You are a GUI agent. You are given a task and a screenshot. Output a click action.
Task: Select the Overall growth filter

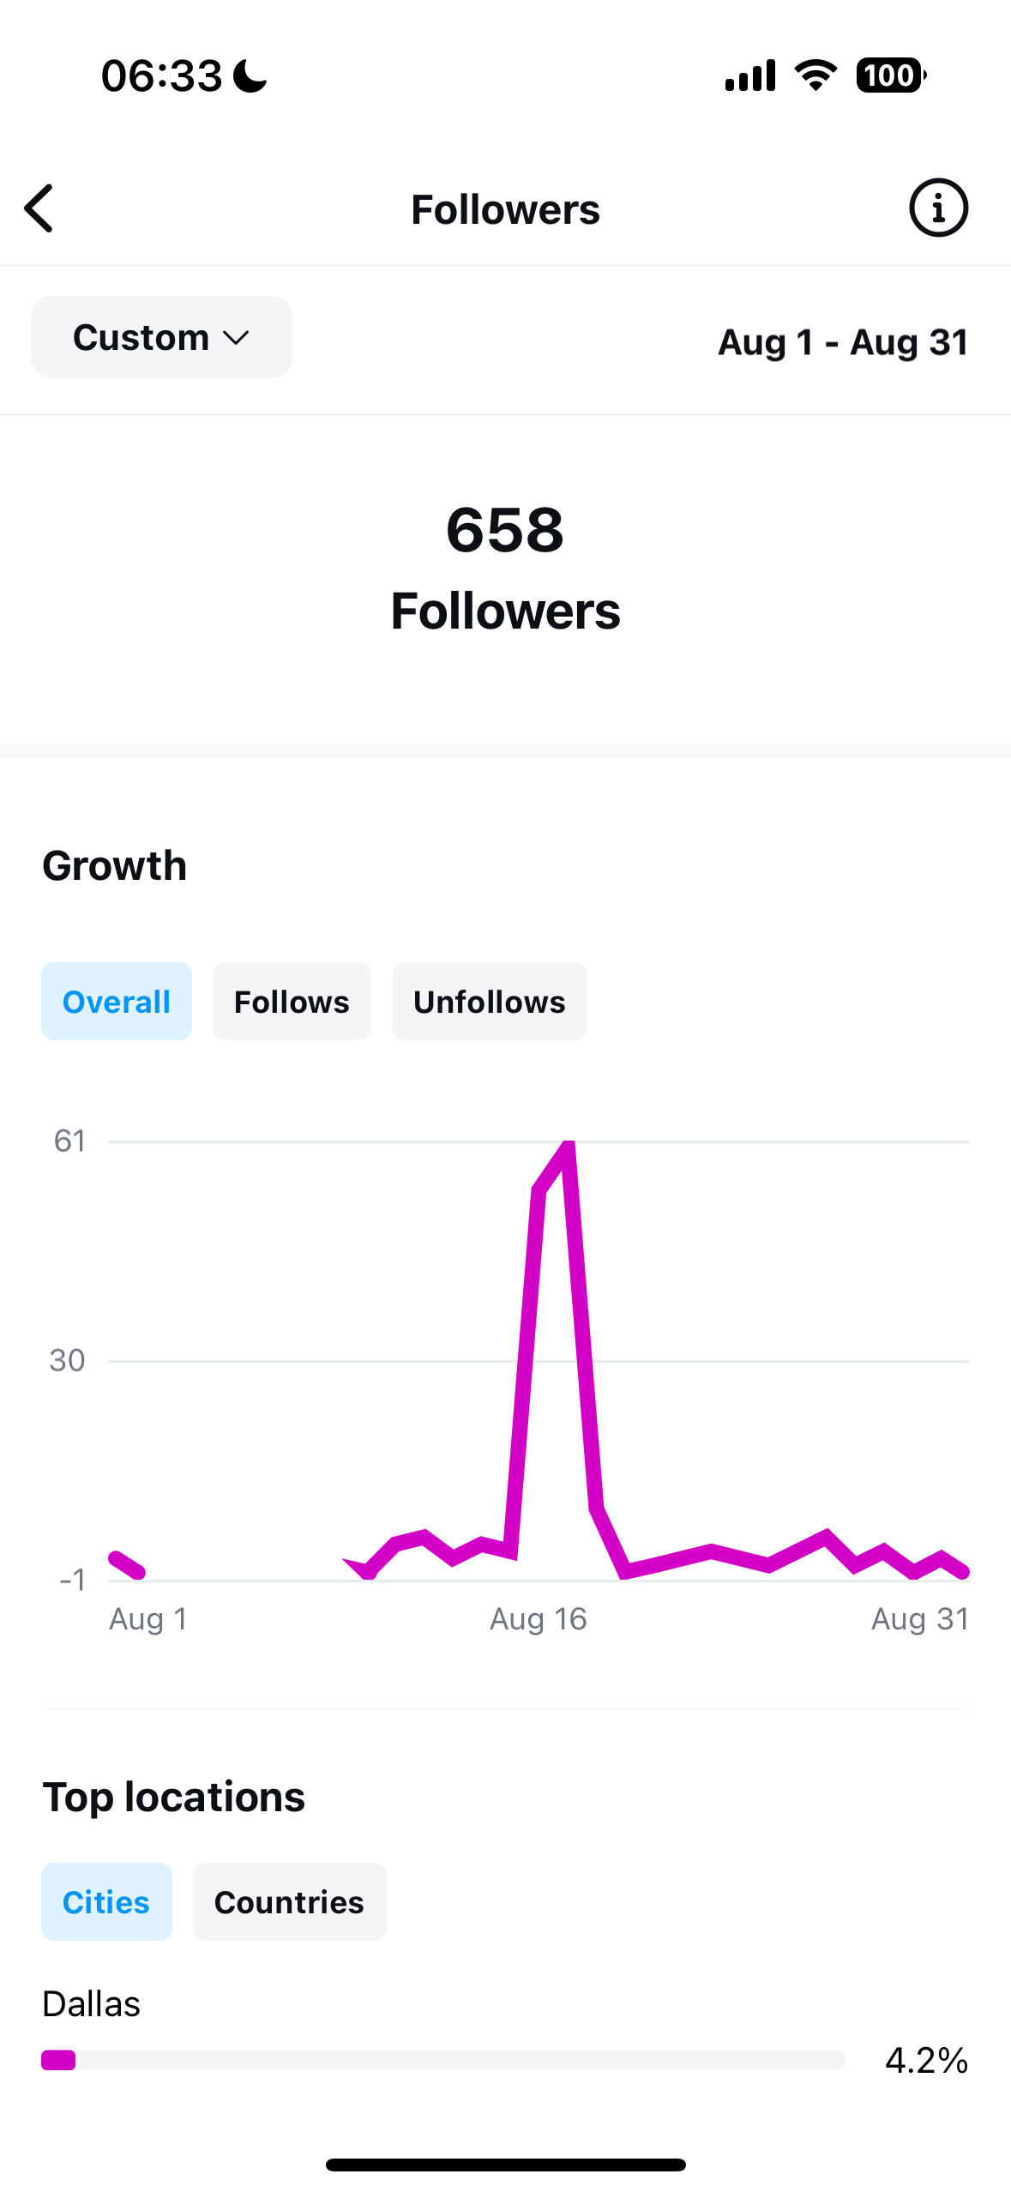click(x=117, y=1002)
